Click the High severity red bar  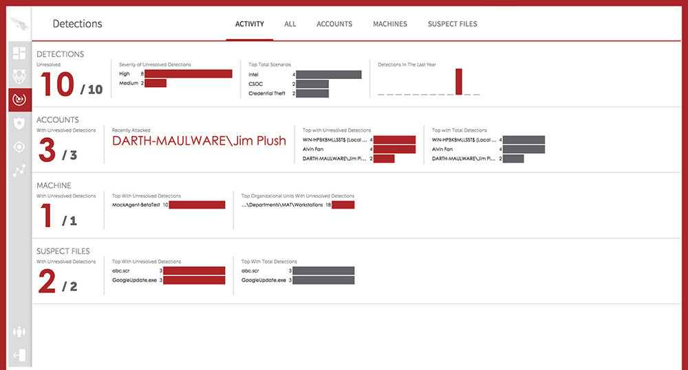coord(189,73)
